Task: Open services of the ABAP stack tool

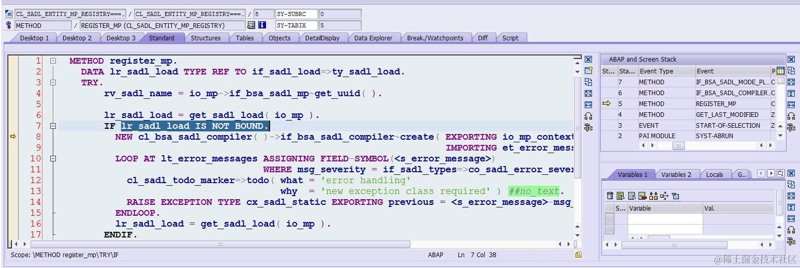Action: tap(791, 116)
